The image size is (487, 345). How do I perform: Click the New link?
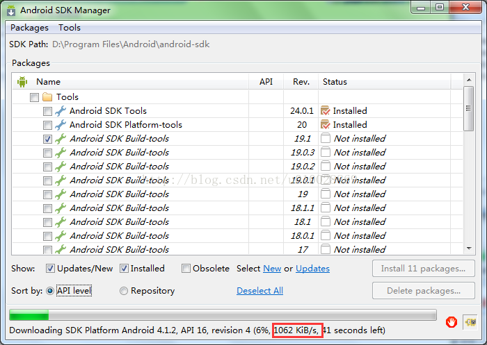pyautogui.click(x=272, y=269)
